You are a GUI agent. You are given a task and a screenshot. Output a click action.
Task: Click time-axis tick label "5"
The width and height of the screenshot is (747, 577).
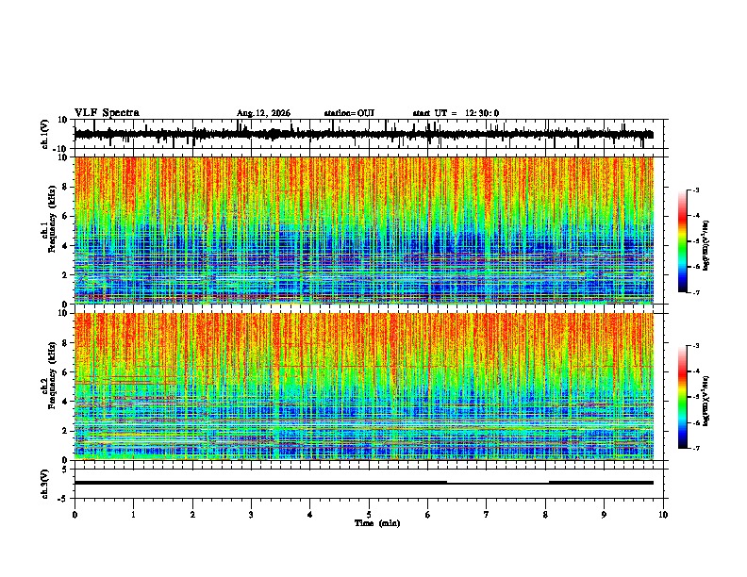pos(369,515)
